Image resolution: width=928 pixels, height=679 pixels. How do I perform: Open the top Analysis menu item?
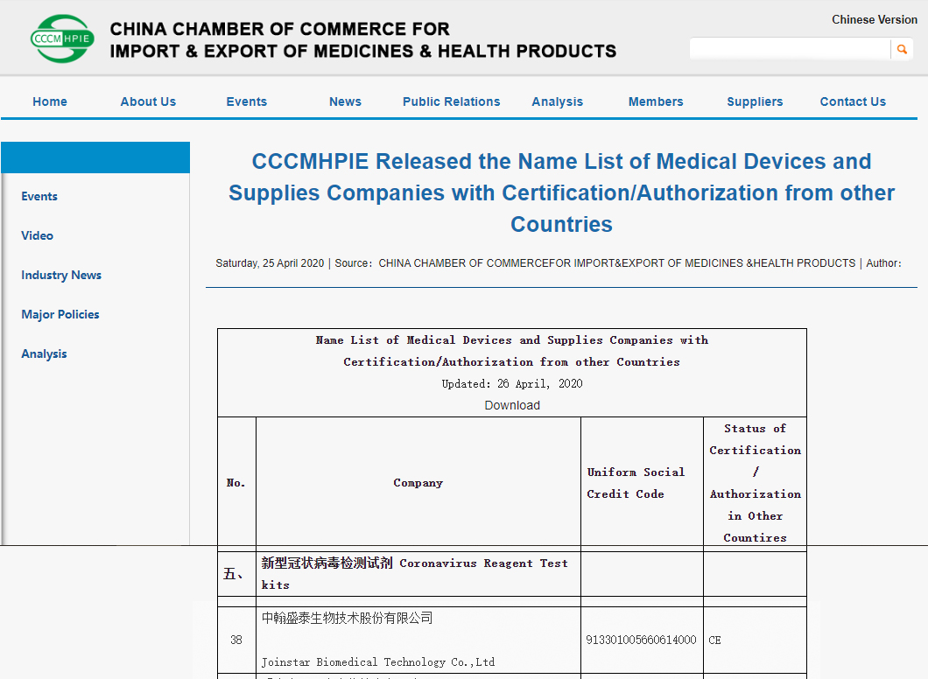click(x=557, y=101)
